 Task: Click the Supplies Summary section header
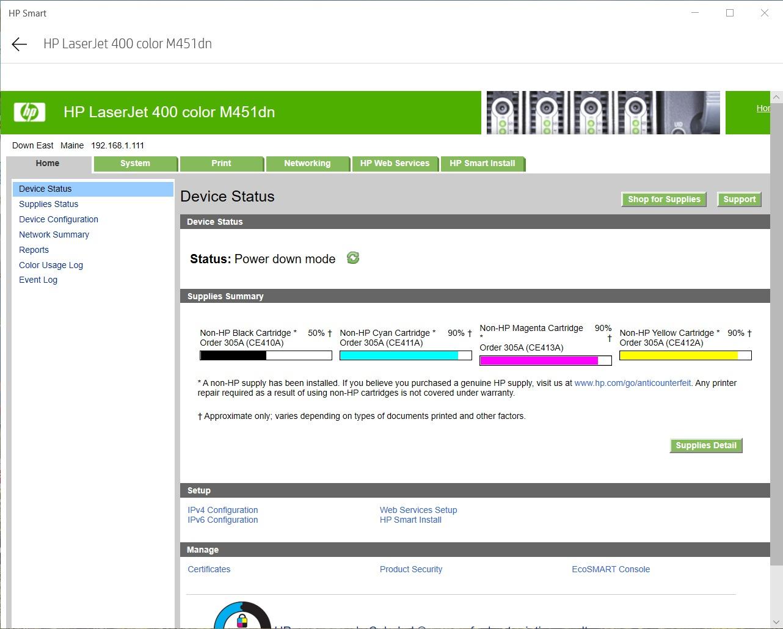click(475, 296)
